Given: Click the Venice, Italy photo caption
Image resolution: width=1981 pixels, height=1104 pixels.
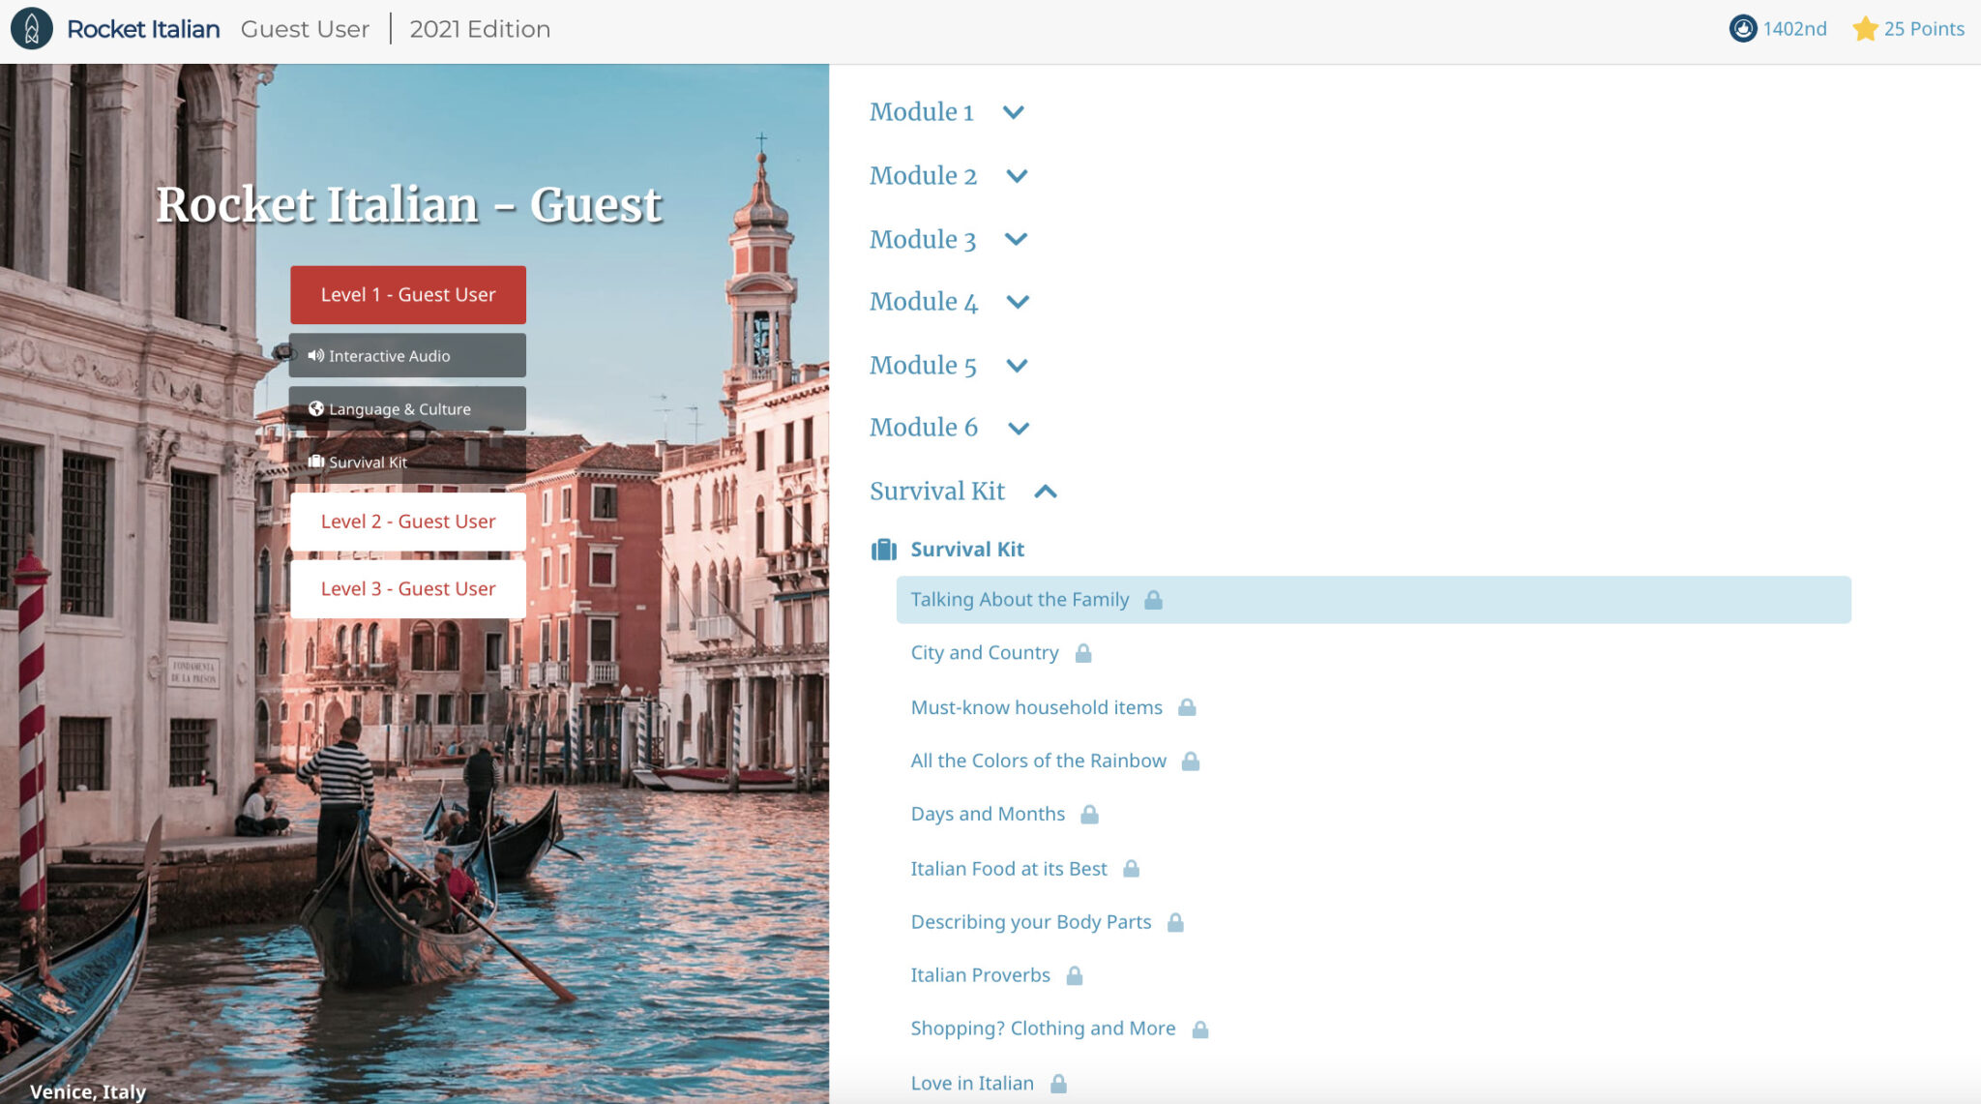Looking at the screenshot, I should click(x=88, y=1090).
